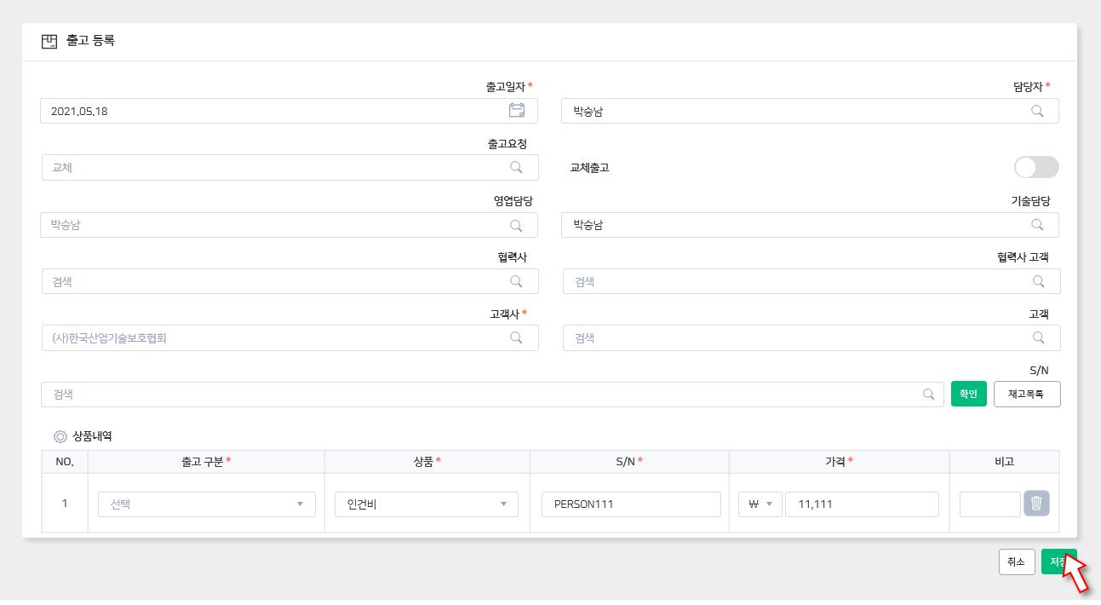Screen dimensions: 1101x605
Task: Delete row 1 with the trash icon
Action: [1036, 504]
